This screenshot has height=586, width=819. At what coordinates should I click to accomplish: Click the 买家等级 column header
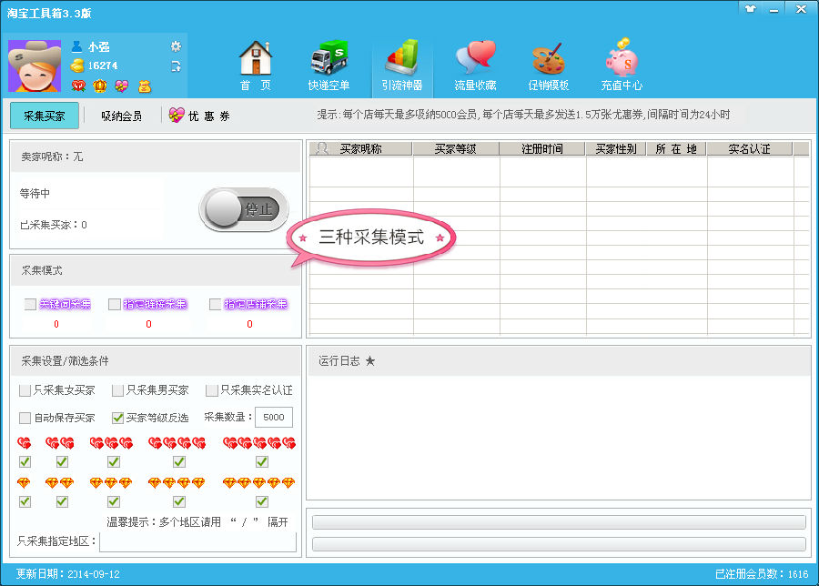[x=455, y=148]
